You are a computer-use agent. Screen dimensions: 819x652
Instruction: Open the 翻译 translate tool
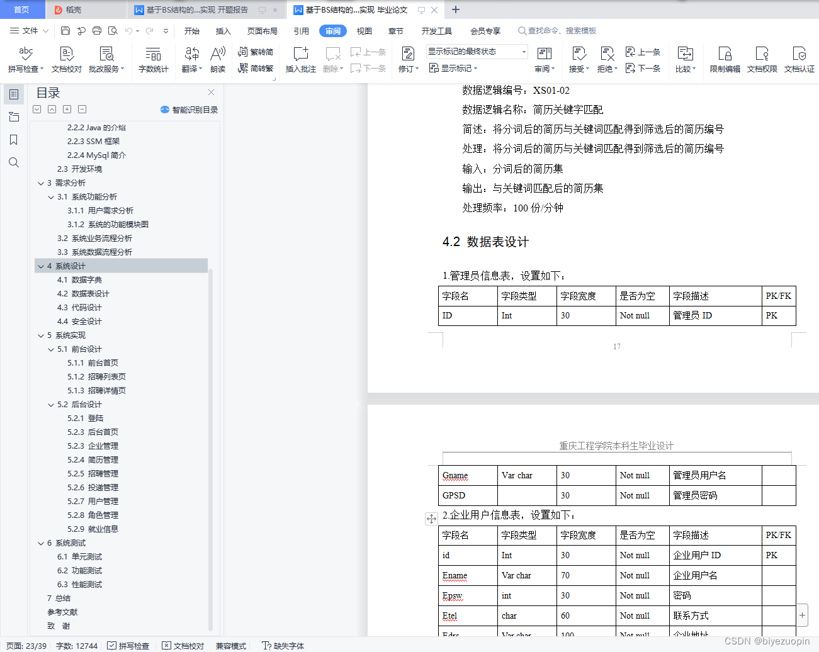pyautogui.click(x=192, y=60)
